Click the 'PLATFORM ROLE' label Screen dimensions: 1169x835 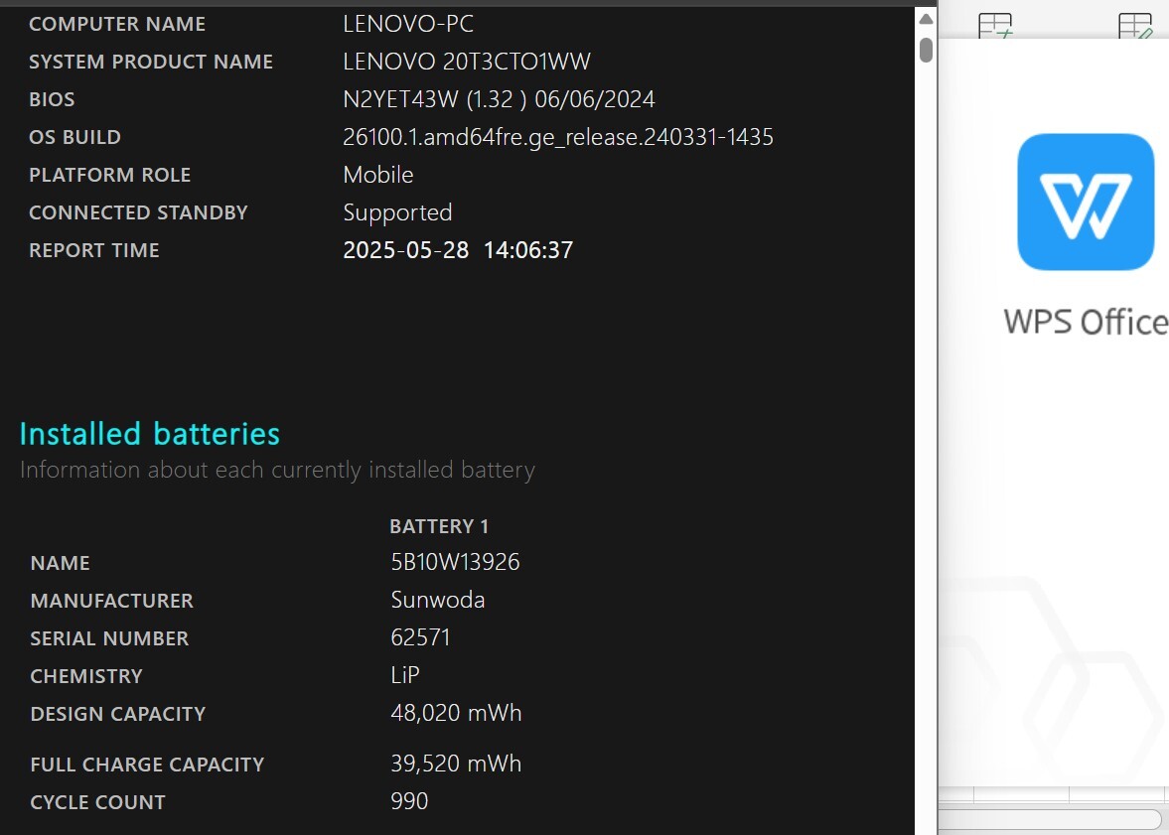tap(109, 175)
